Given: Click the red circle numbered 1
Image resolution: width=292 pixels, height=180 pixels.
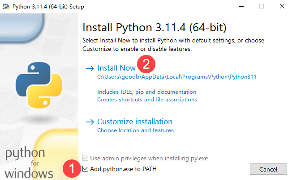Looking at the screenshot, I should pyautogui.click(x=72, y=168).
